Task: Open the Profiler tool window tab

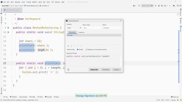Action: coord(32,97)
